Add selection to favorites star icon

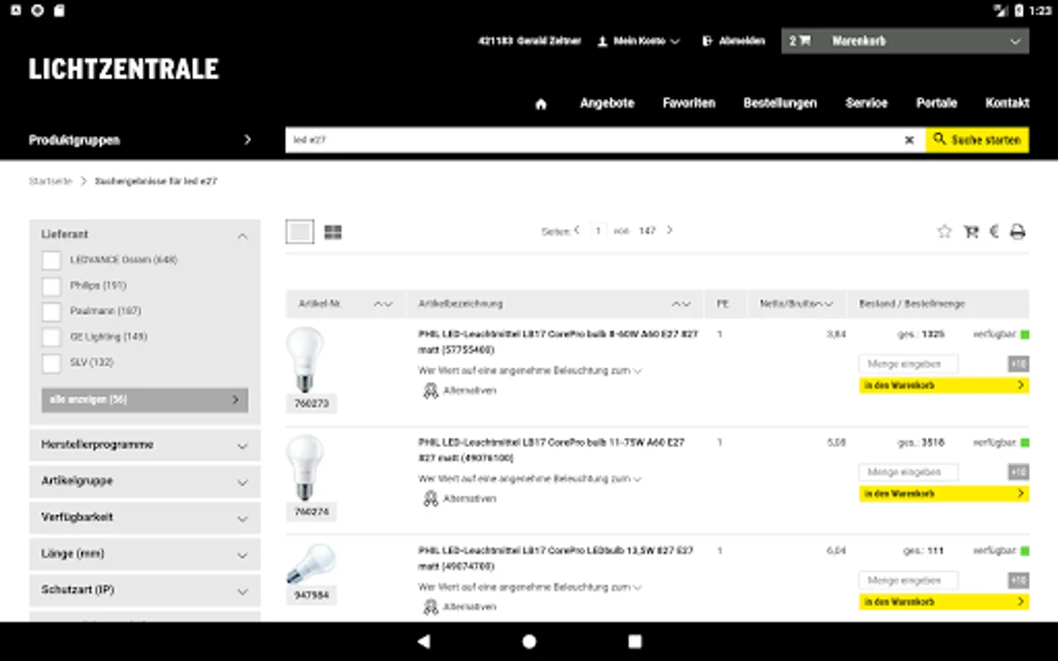click(x=945, y=232)
